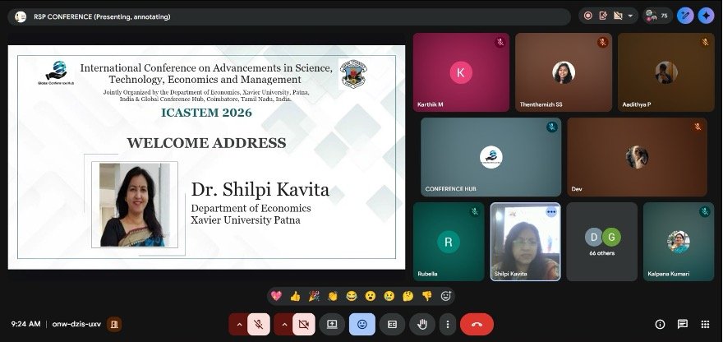The image size is (723, 342).
Task: Select the Aadithya P participant tile
Action: click(x=665, y=72)
